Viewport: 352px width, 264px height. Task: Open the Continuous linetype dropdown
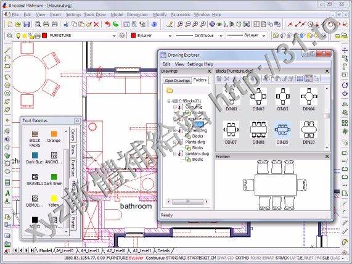coord(221,36)
